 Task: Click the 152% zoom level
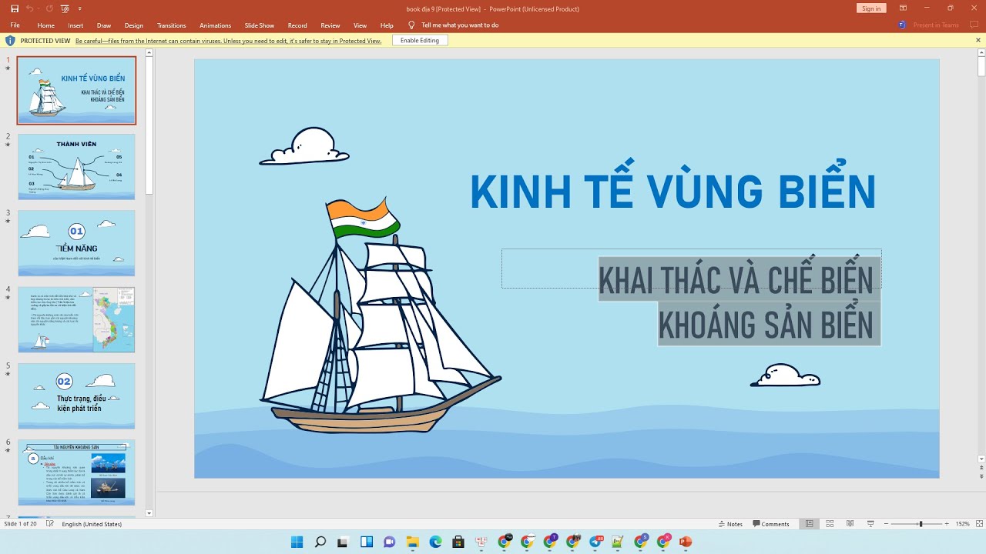point(962,524)
